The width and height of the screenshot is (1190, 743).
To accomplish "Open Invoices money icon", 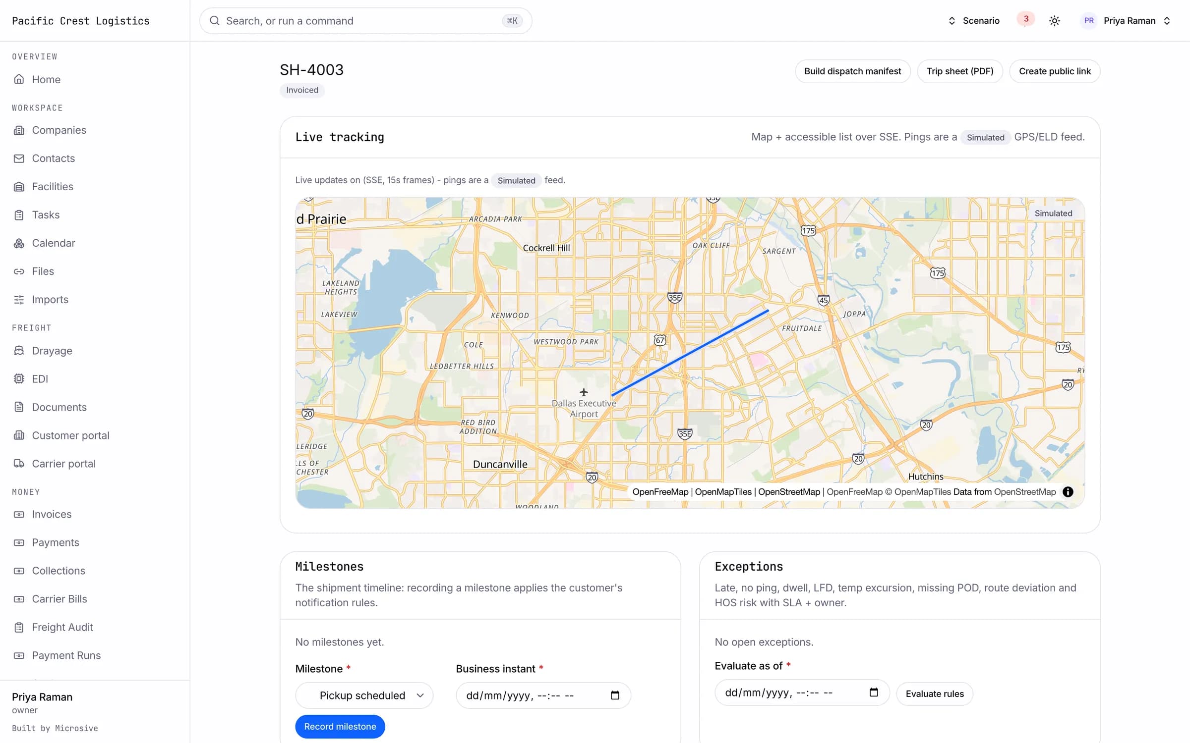I will coord(19,515).
